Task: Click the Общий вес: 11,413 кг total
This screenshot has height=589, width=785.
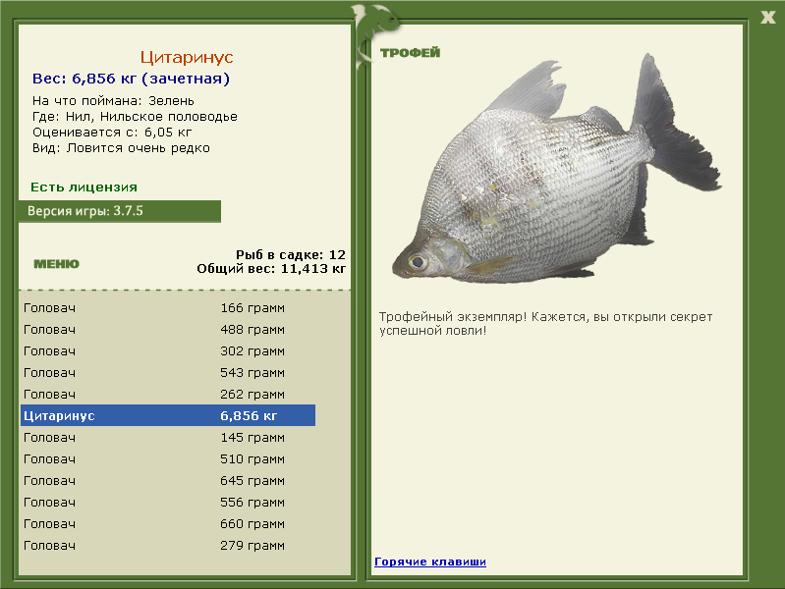Action: [x=271, y=269]
